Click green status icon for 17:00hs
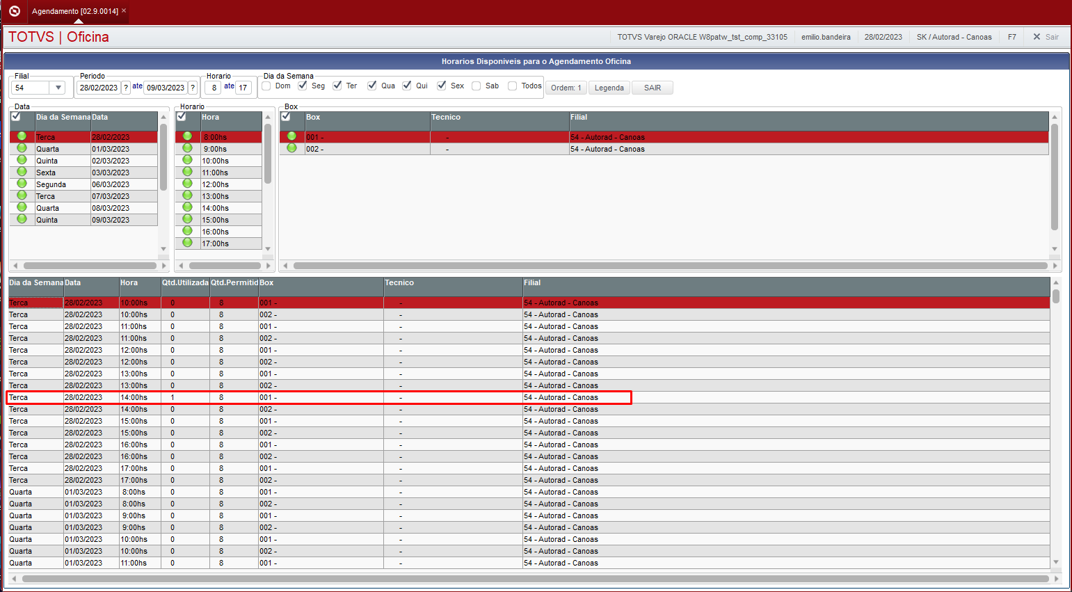This screenshot has width=1072, height=592. coord(187,243)
